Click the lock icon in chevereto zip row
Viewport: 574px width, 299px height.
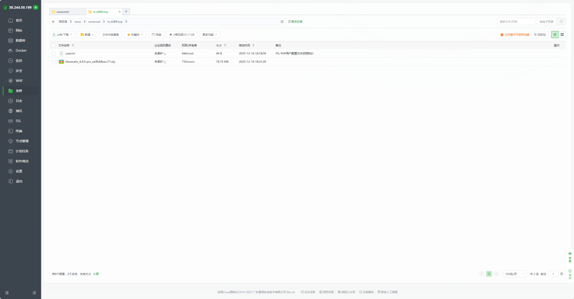pyautogui.click(x=165, y=62)
